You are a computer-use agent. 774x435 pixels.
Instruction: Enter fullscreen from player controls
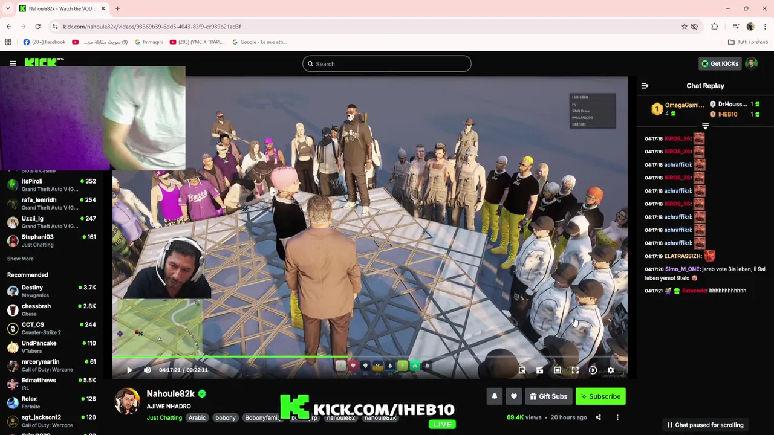click(575, 370)
